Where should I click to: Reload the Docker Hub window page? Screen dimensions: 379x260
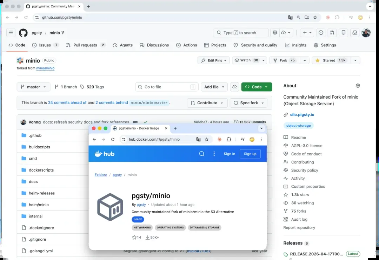(113, 139)
